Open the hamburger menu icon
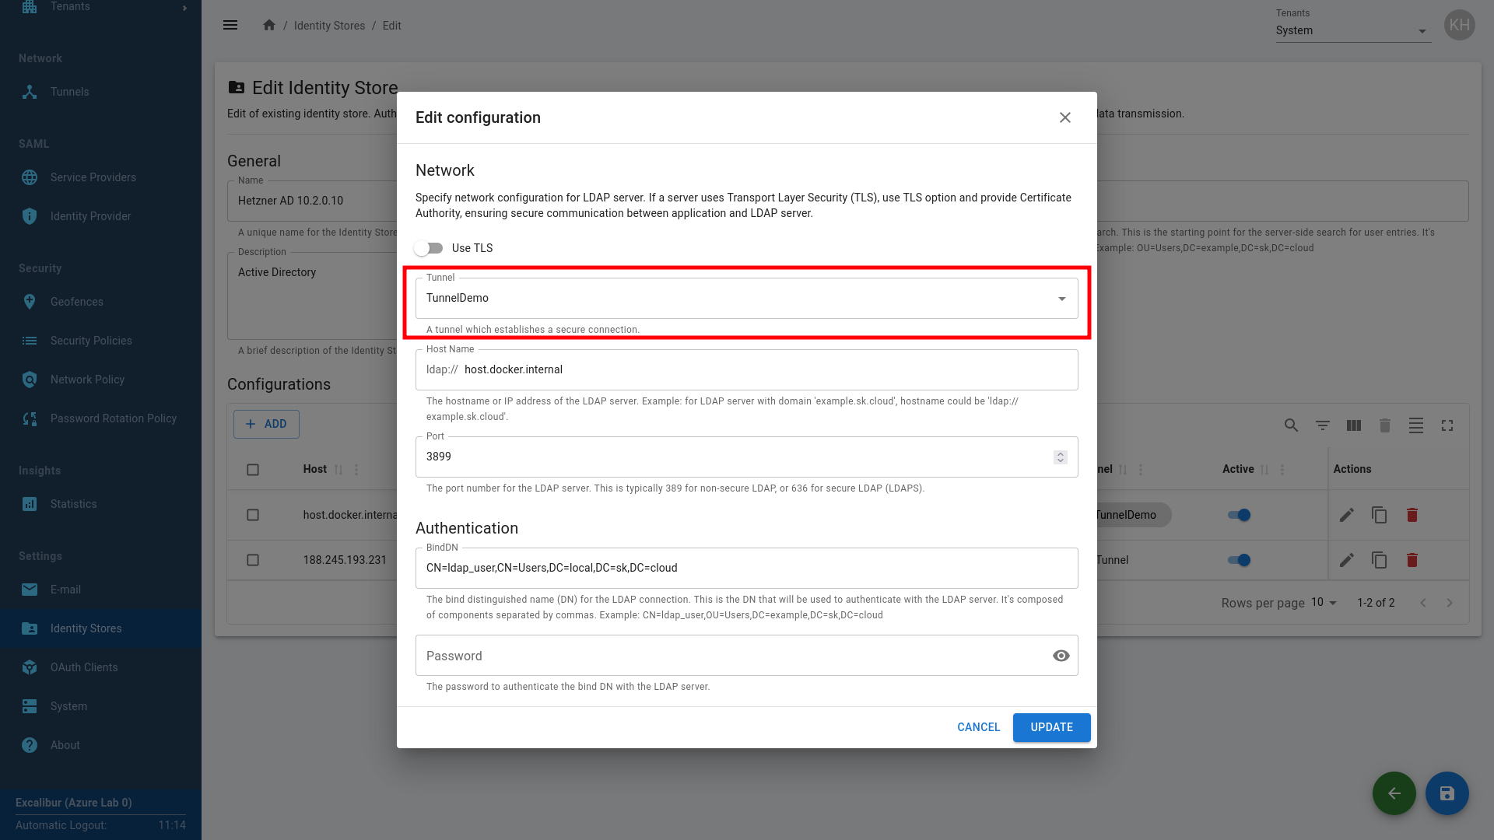The image size is (1494, 840). pos(230,25)
